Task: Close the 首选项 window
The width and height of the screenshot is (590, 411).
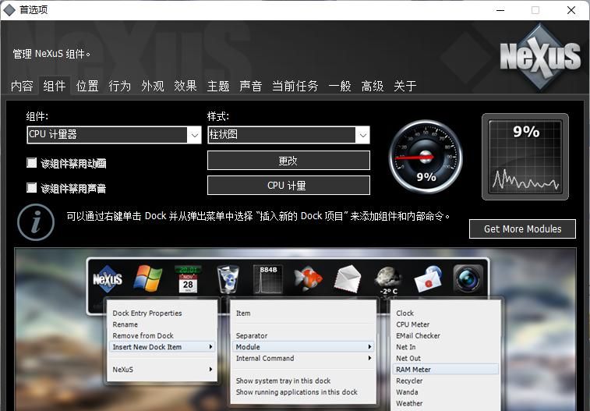Action: [x=571, y=10]
